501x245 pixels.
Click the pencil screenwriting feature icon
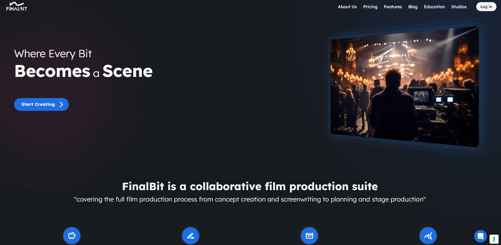(190, 235)
